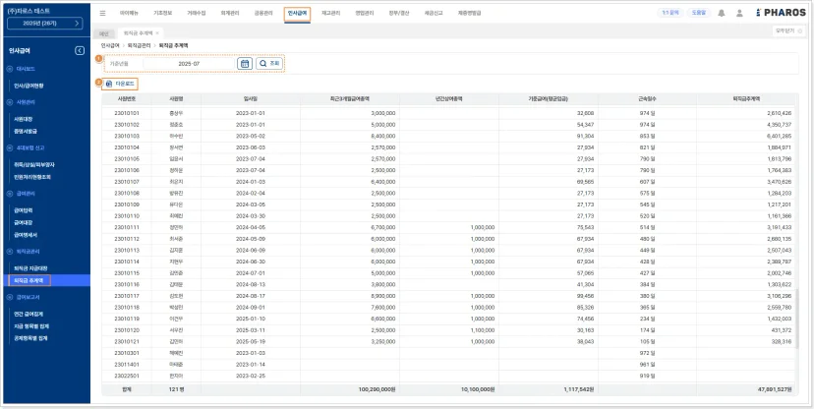Close the 퇴직금 추계액 tab with x
814x409 pixels.
tap(157, 32)
